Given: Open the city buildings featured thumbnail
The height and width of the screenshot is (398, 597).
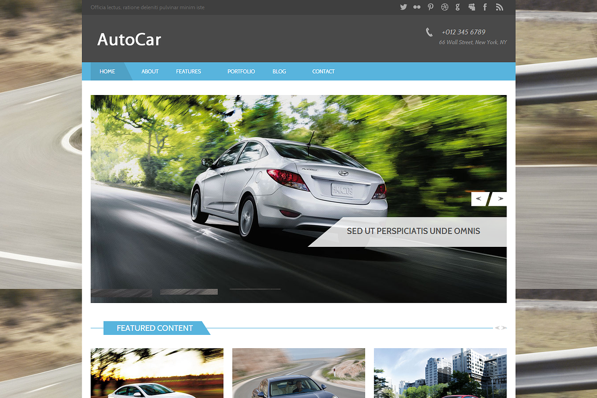Looking at the screenshot, I should 440,373.
